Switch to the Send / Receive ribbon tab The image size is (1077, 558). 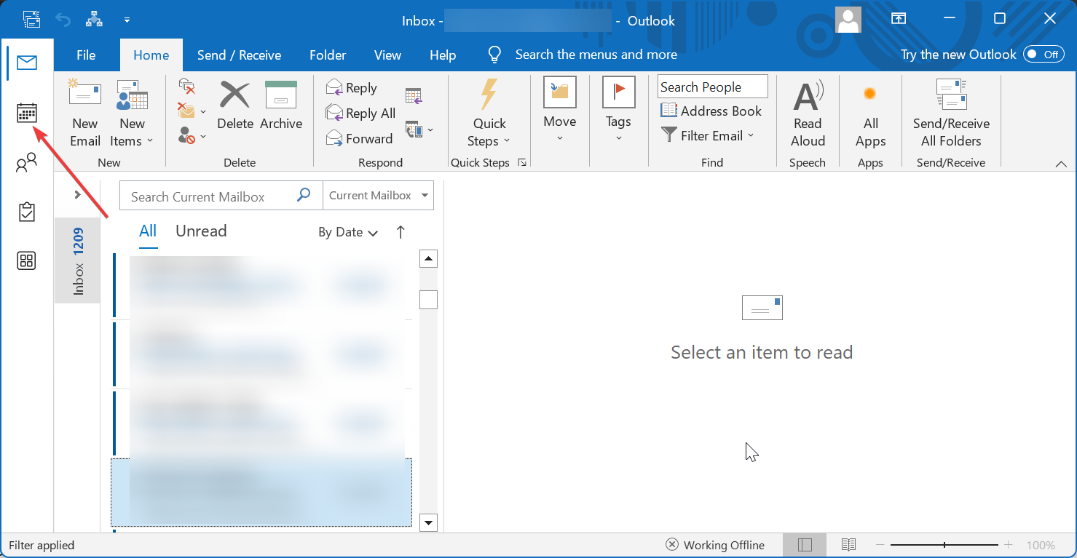240,55
